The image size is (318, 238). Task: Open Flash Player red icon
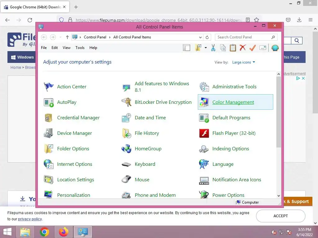(x=204, y=133)
